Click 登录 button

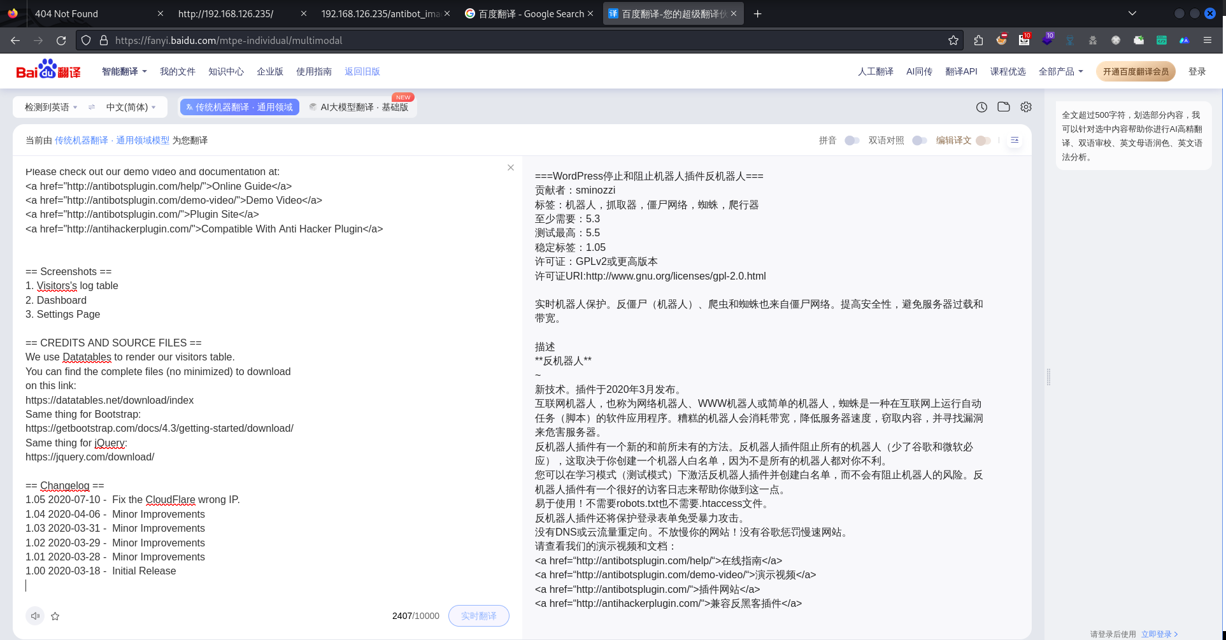[x=1197, y=71]
